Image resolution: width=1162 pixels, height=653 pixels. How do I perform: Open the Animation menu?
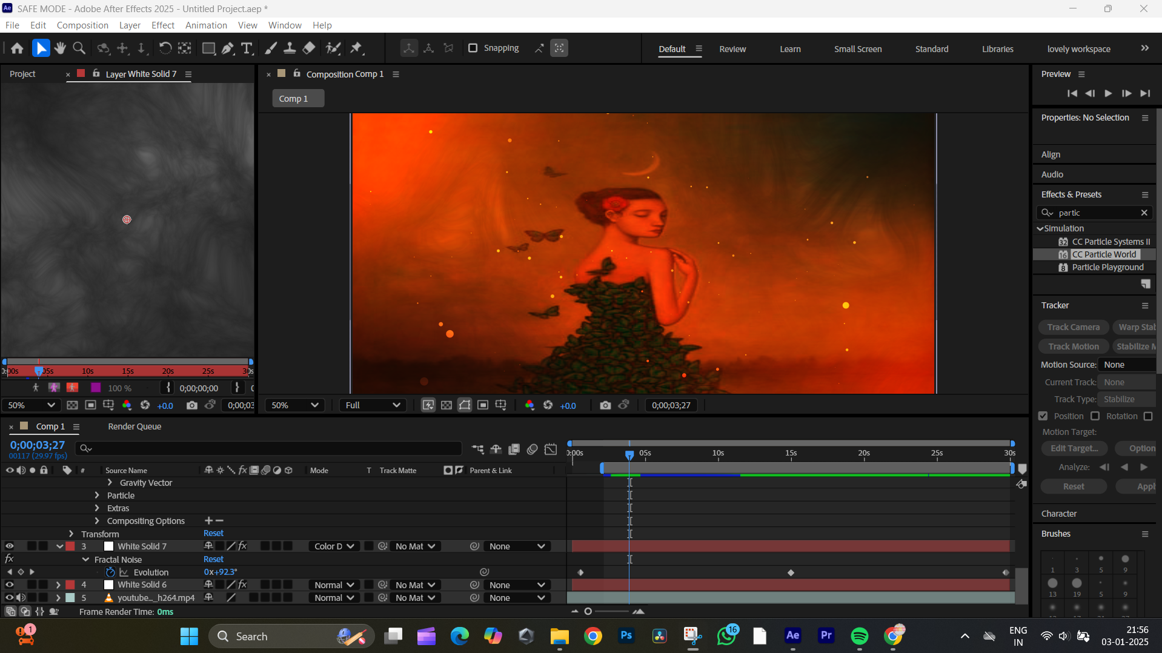coord(206,25)
